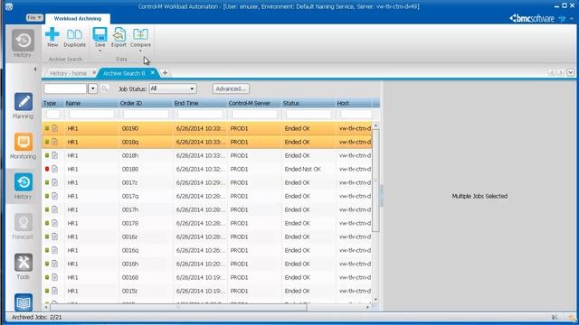Sort by the End Time column header
579x325 pixels.
pos(200,103)
